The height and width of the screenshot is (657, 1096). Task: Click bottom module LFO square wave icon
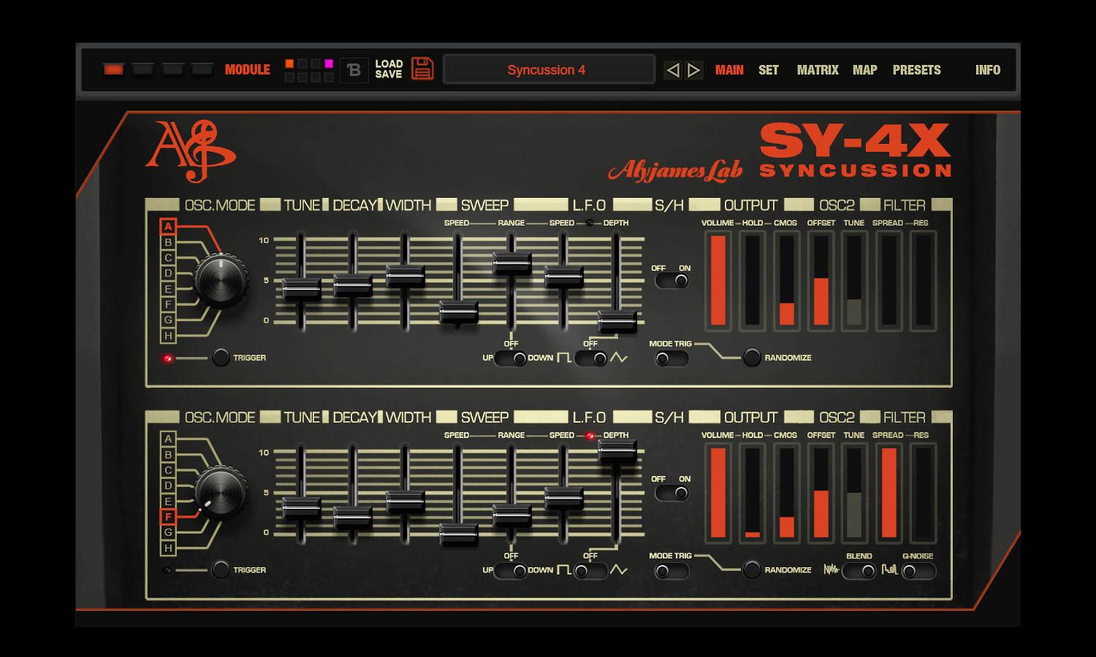click(x=564, y=570)
